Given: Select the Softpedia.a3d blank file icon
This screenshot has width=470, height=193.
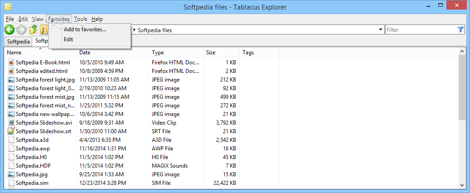Looking at the screenshot, I should point(11,140).
